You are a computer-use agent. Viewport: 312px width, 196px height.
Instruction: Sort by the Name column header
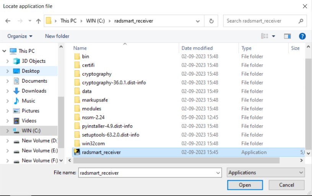80,48
